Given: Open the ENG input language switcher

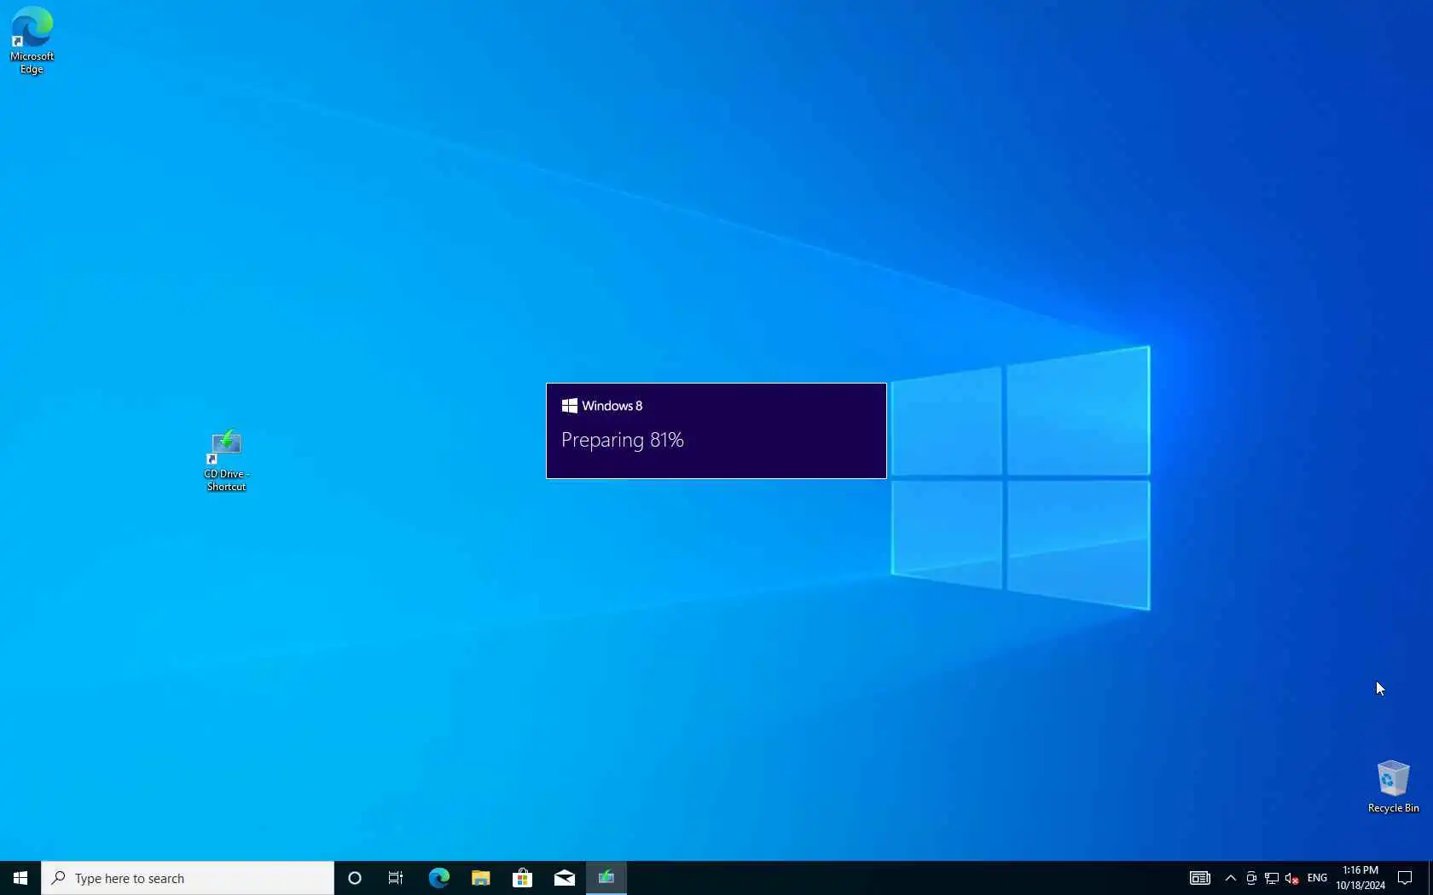Looking at the screenshot, I should [x=1317, y=878].
